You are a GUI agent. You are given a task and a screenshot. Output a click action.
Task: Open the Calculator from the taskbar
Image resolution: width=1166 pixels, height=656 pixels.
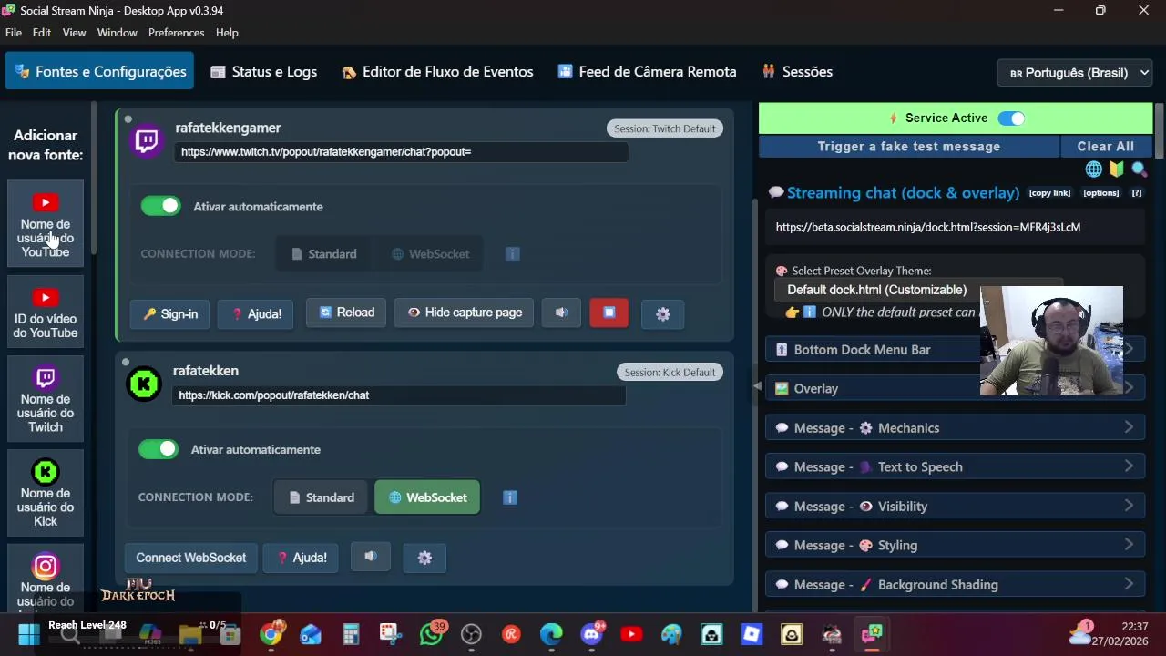pyautogui.click(x=351, y=634)
